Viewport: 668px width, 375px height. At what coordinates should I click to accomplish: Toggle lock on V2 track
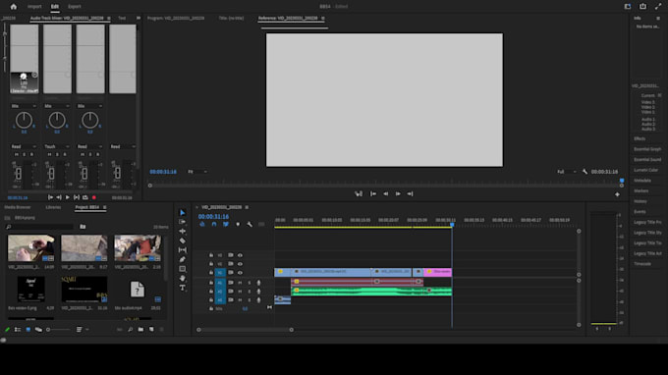click(x=211, y=264)
